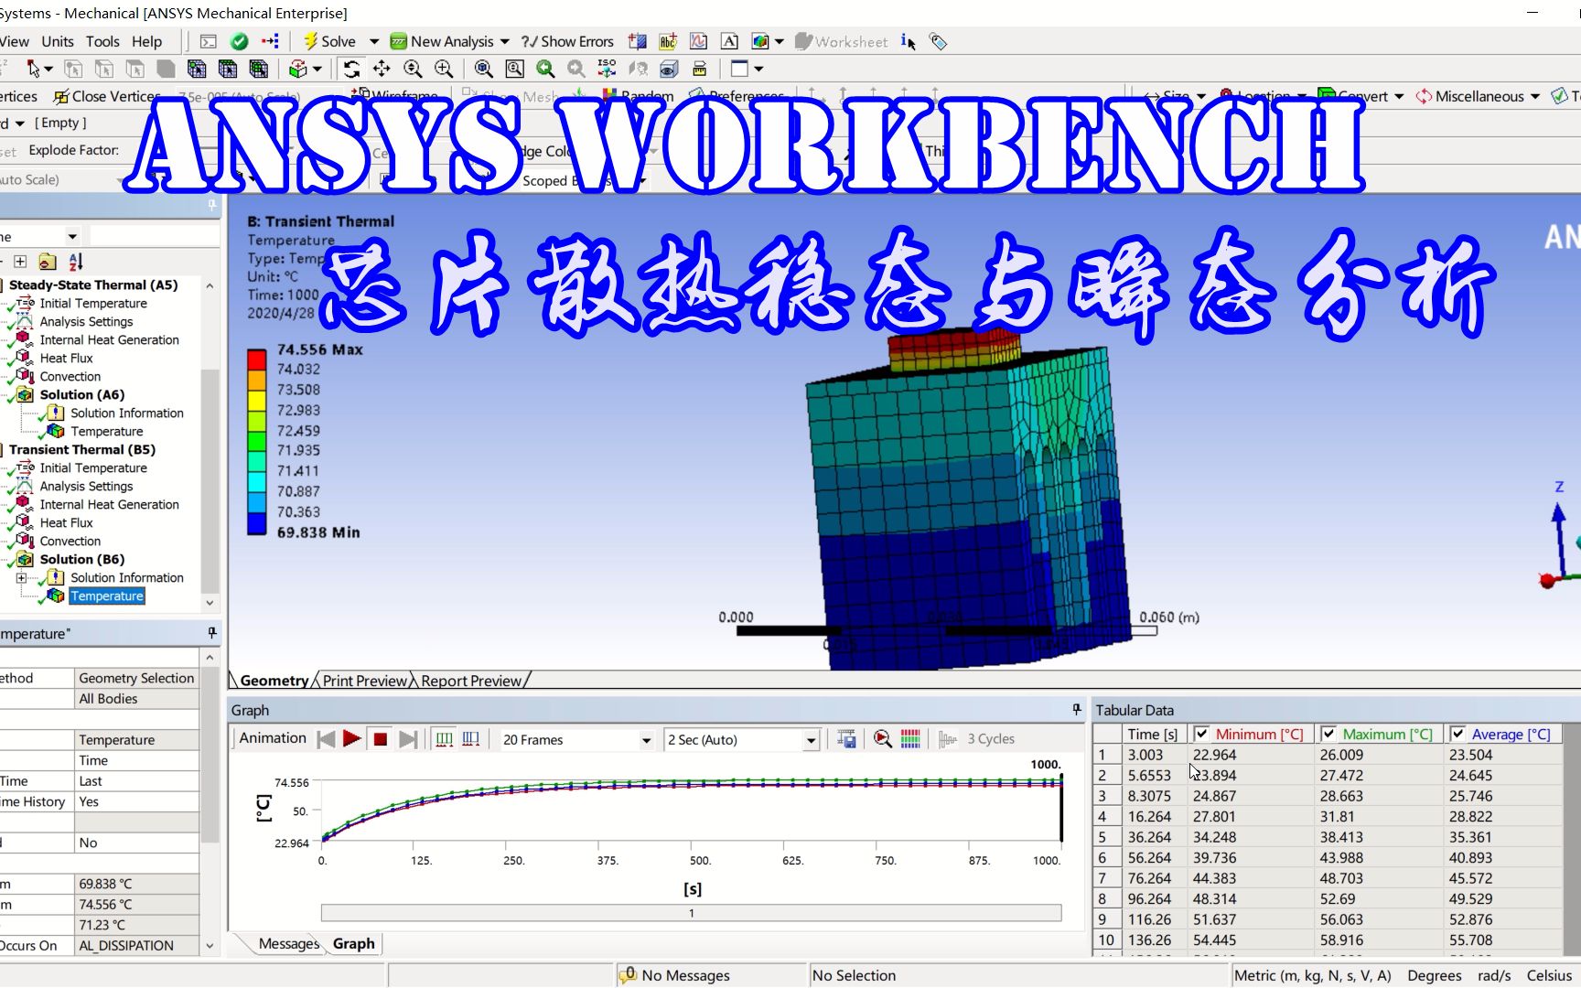Toggle the Maximum column checkbox
The image size is (1581, 988).
click(x=1328, y=734)
